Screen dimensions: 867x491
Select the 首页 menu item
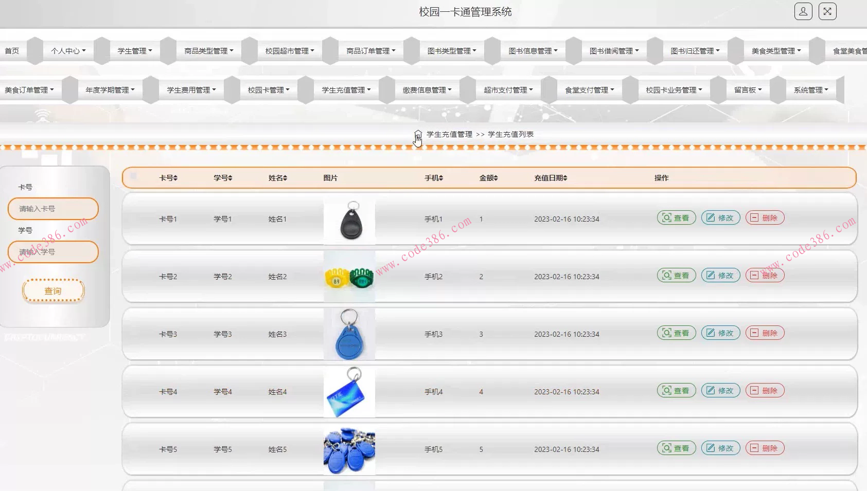tap(12, 50)
